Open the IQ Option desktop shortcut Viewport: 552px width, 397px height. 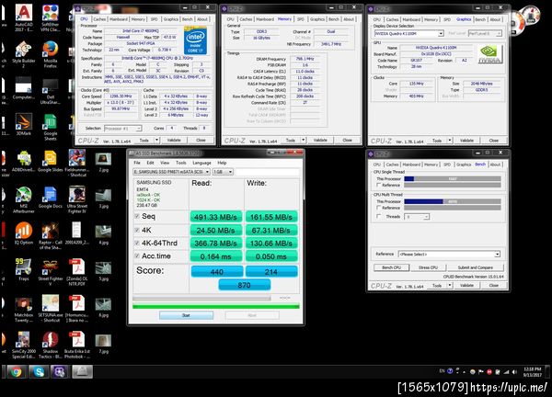tap(24, 232)
